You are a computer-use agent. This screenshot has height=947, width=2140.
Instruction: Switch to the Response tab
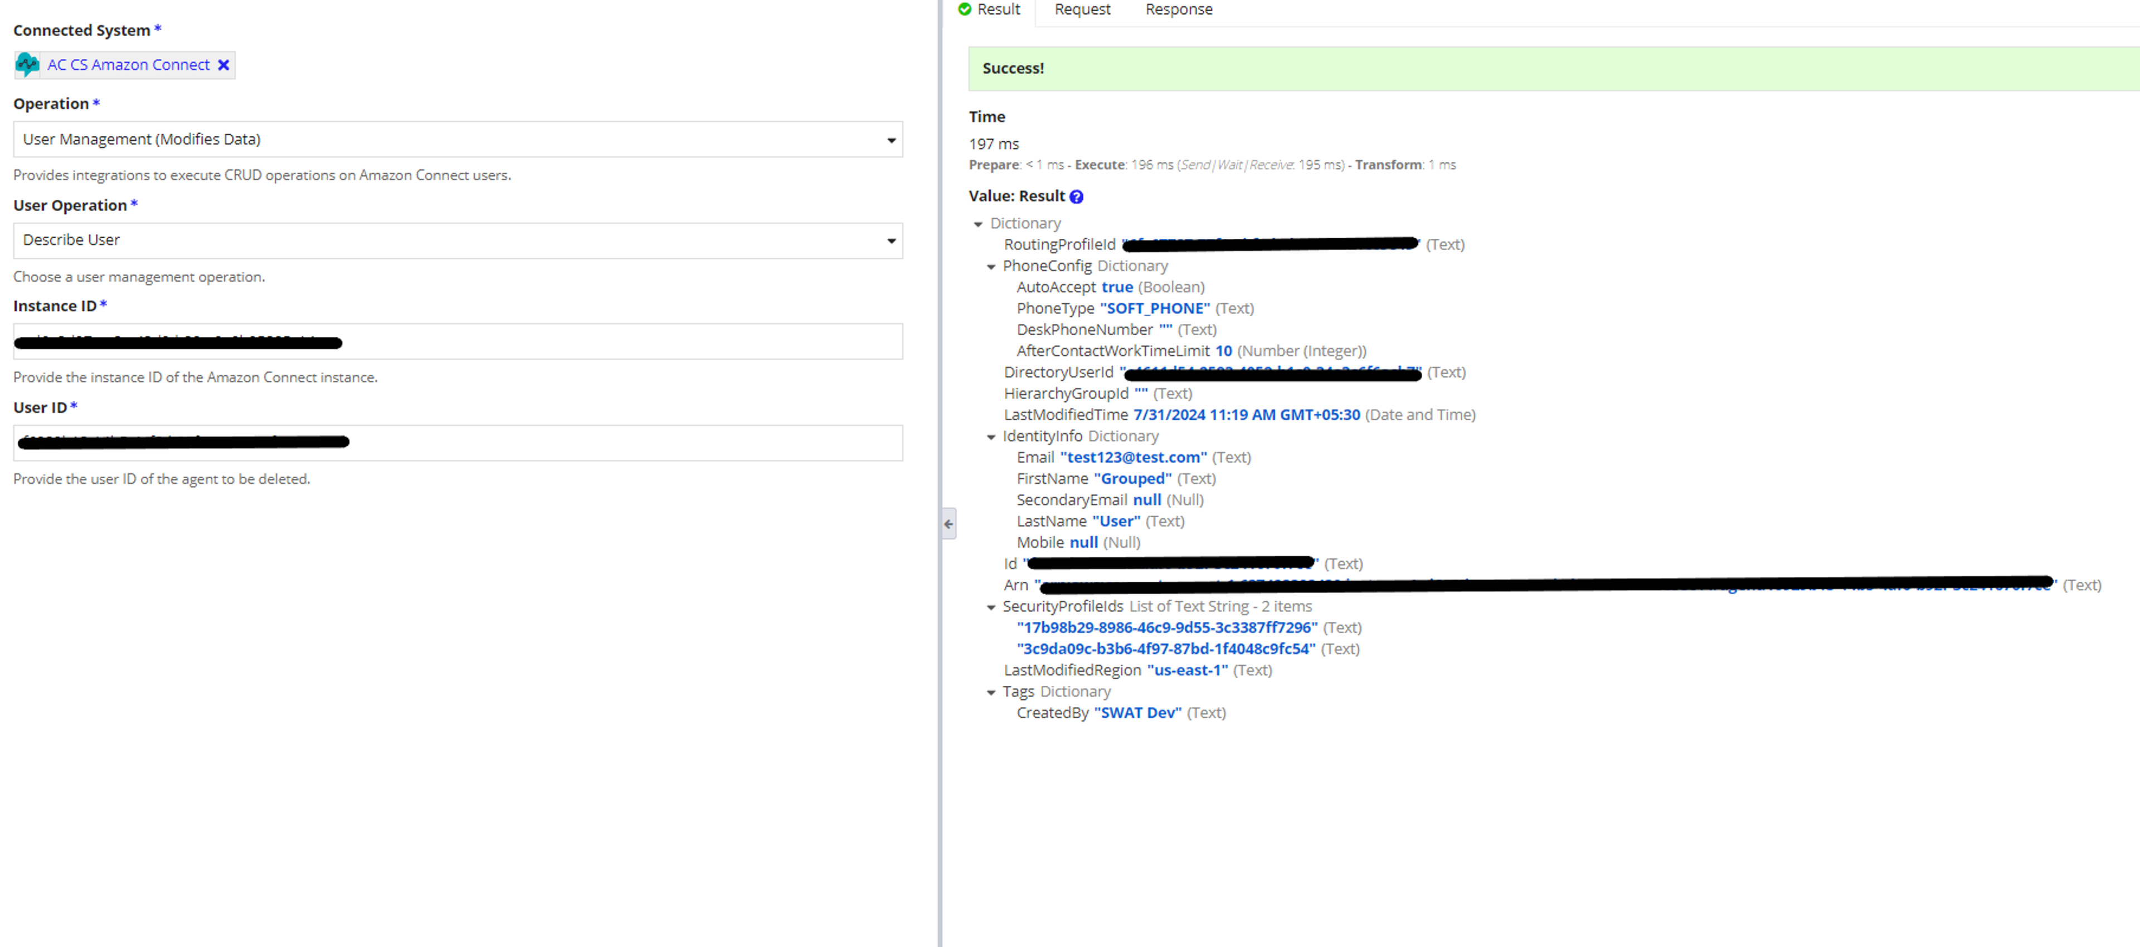click(x=1178, y=10)
